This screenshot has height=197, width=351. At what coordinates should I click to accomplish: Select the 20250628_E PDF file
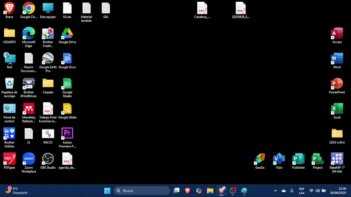coord(240,10)
